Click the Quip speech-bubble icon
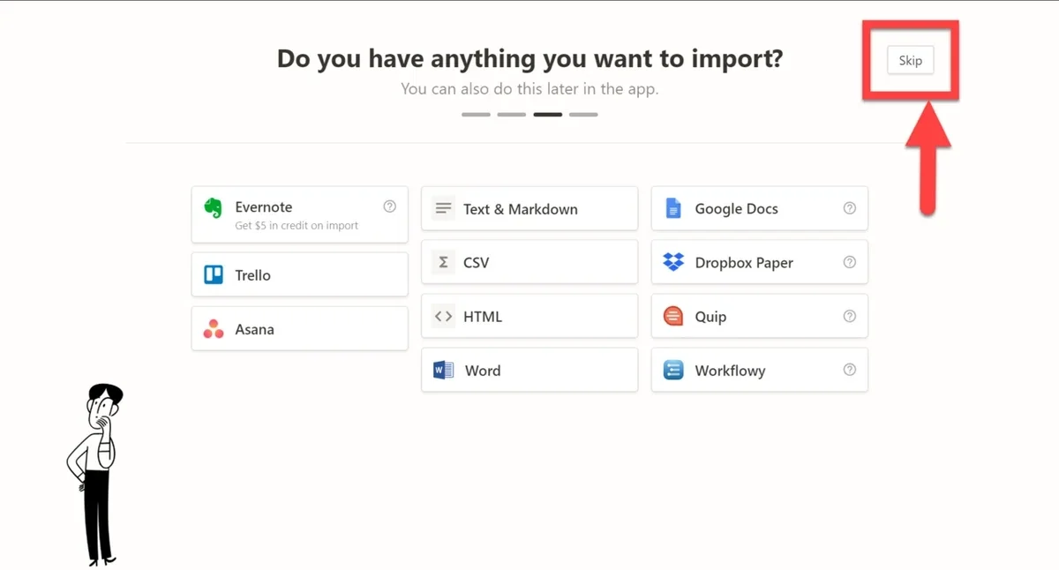Viewport: 1059px width, 570px height. (x=673, y=316)
